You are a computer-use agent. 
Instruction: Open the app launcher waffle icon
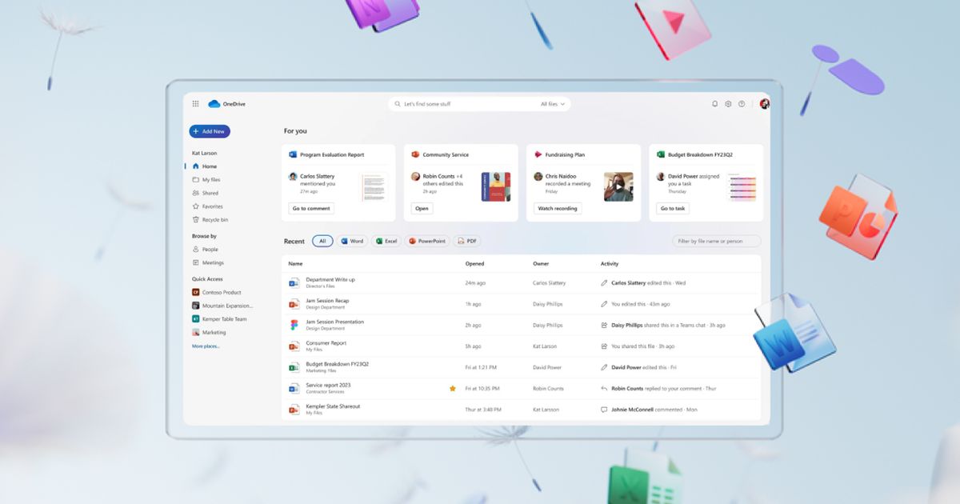(195, 104)
